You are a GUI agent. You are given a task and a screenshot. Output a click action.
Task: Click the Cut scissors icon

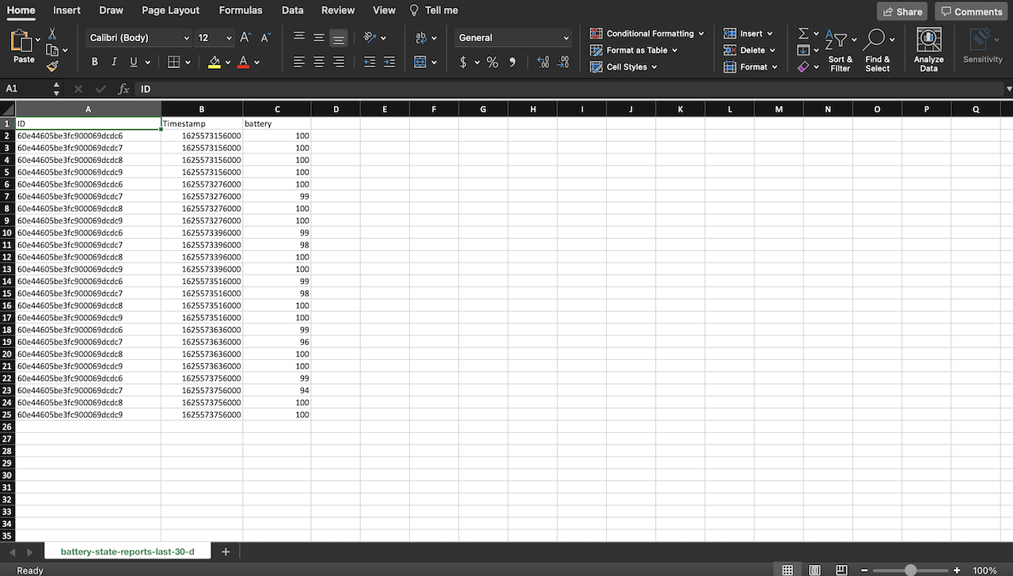coord(52,34)
